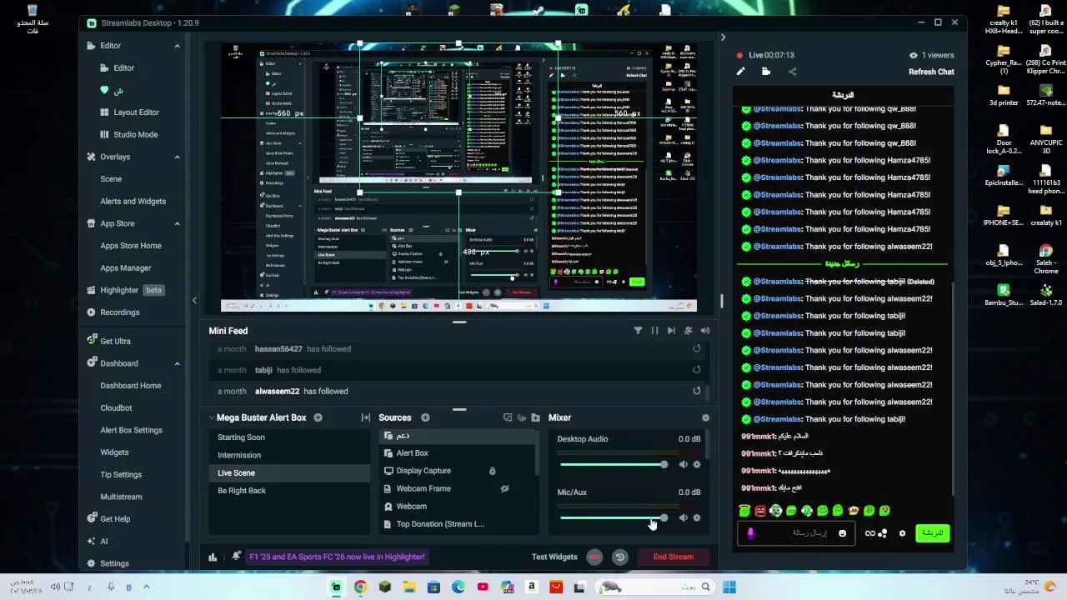Viewport: 1067px width, 600px height.
Task: Click the Refresh Chat button
Action: tap(931, 72)
